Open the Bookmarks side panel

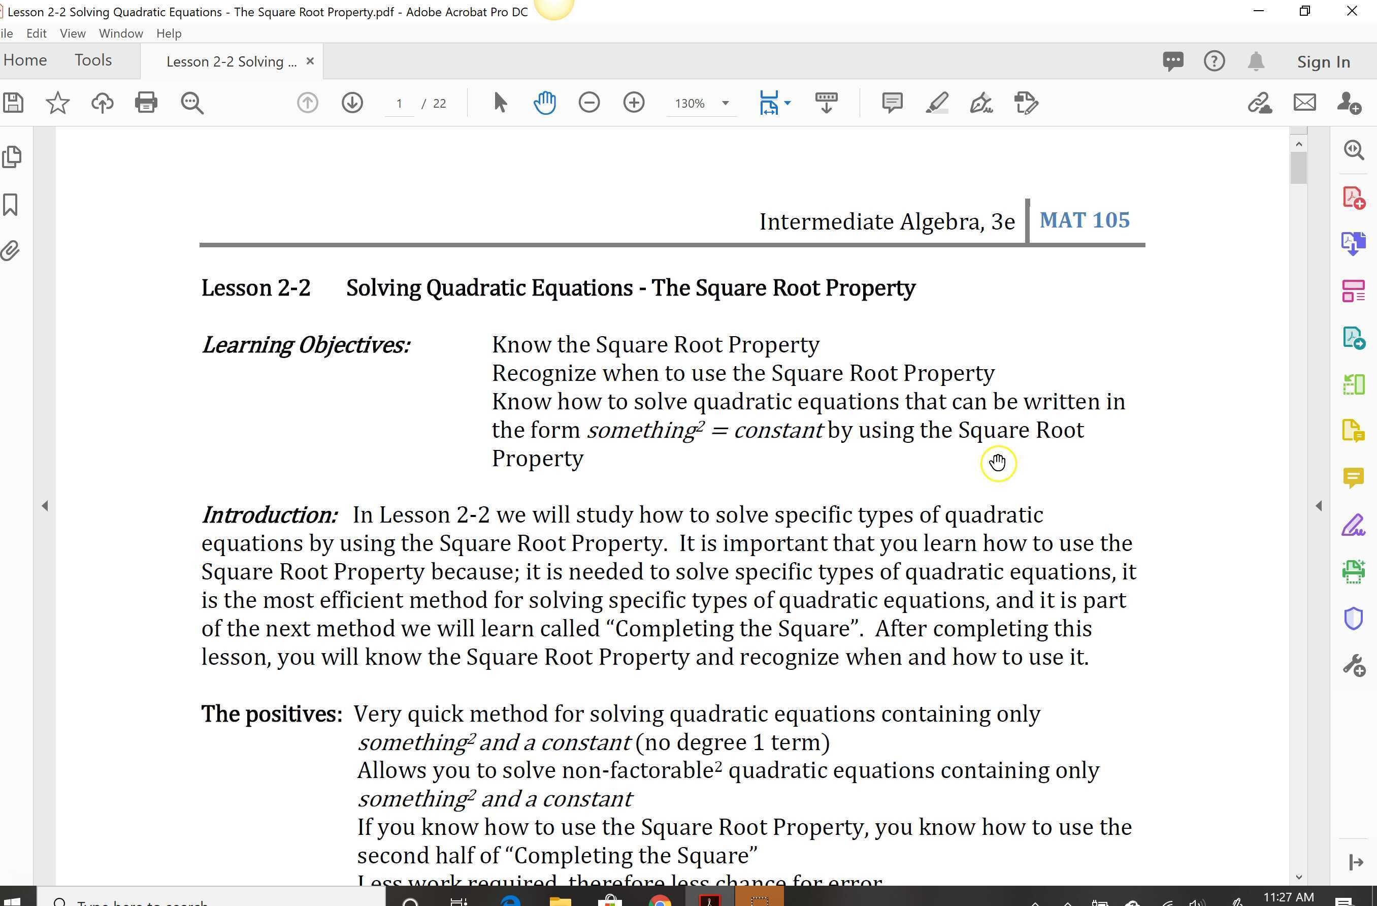[11, 204]
